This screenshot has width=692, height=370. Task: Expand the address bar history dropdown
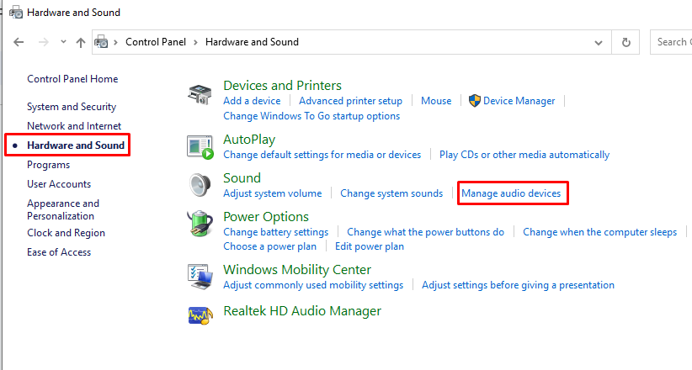[x=598, y=42]
